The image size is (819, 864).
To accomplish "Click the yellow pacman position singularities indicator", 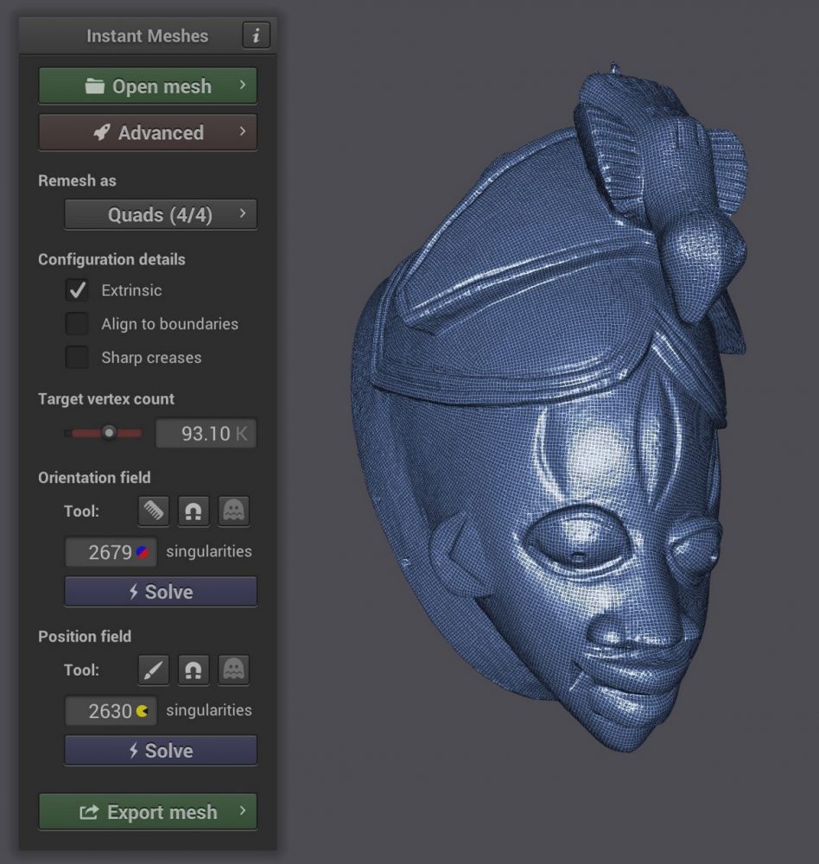I will pos(143,711).
